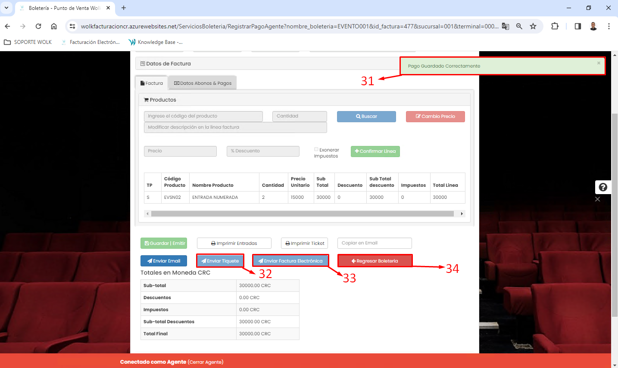Open the translate page icon

click(506, 26)
